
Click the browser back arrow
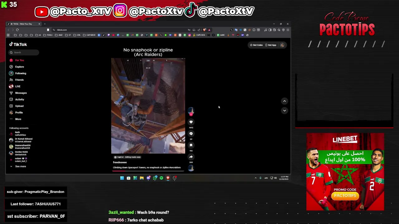[x=8, y=30]
